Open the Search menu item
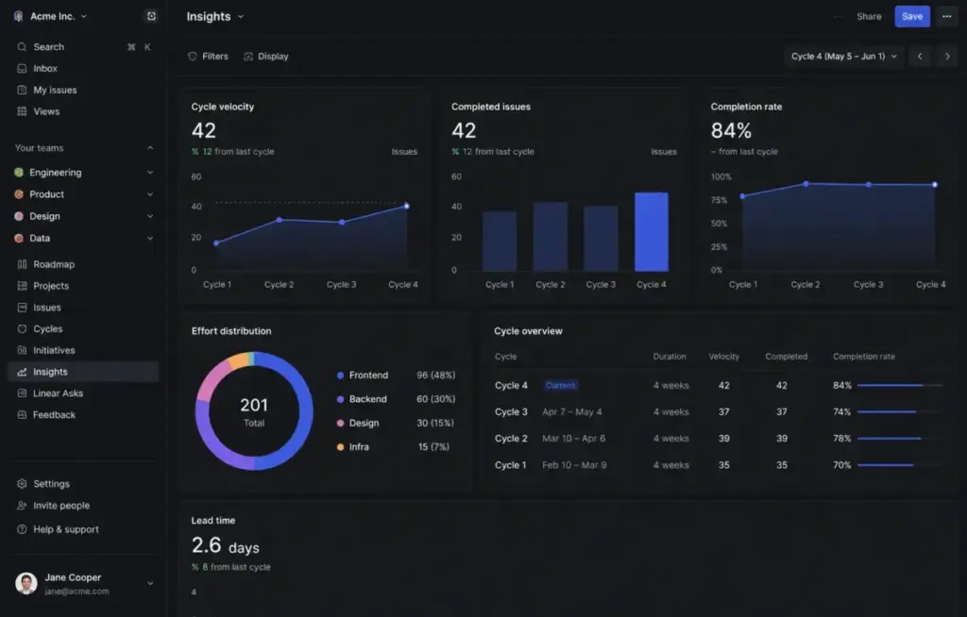Image resolution: width=967 pixels, height=617 pixels. tap(84, 47)
